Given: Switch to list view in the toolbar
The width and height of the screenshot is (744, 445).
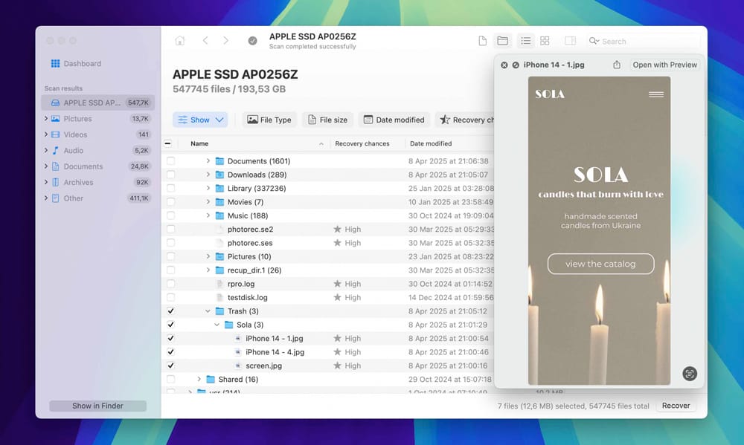Looking at the screenshot, I should pyautogui.click(x=525, y=41).
